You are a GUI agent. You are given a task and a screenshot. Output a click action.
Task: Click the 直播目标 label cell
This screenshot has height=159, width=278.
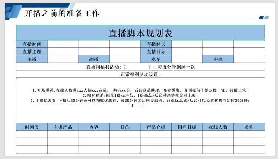(156, 52)
